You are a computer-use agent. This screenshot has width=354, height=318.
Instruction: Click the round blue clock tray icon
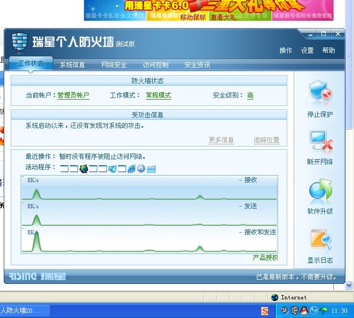314,311
